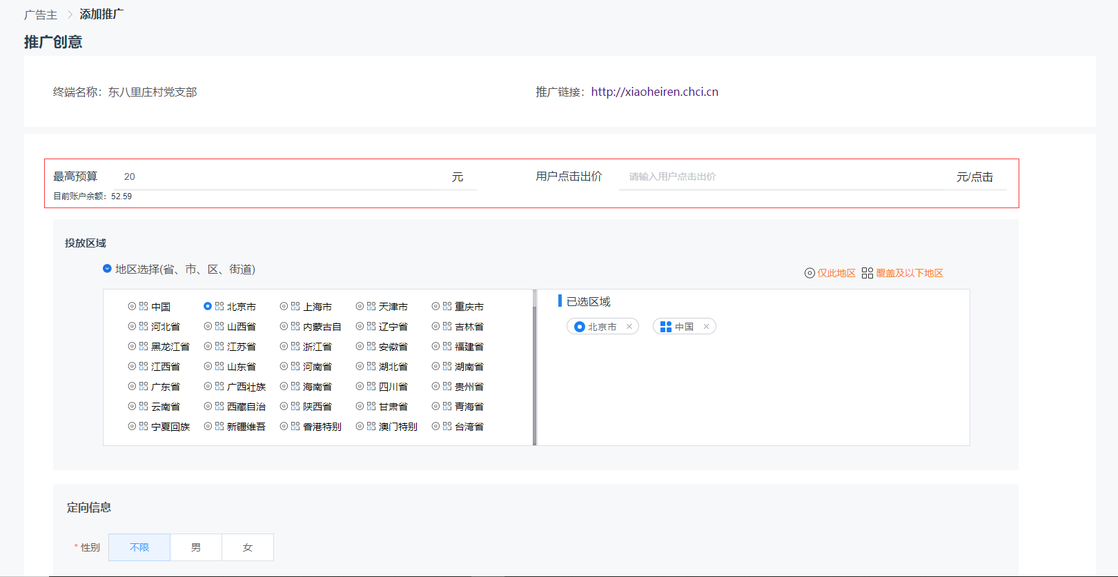Select only-this-region circle for 河北省
Viewport: 1118px width, 577px height.
[x=132, y=326]
